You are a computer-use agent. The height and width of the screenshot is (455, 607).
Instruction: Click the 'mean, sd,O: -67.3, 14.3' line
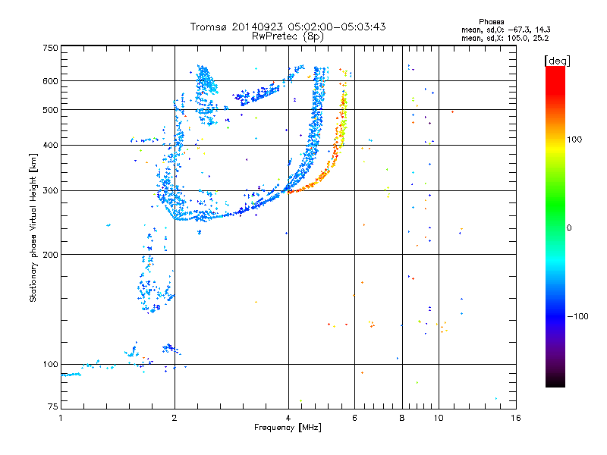point(505,30)
